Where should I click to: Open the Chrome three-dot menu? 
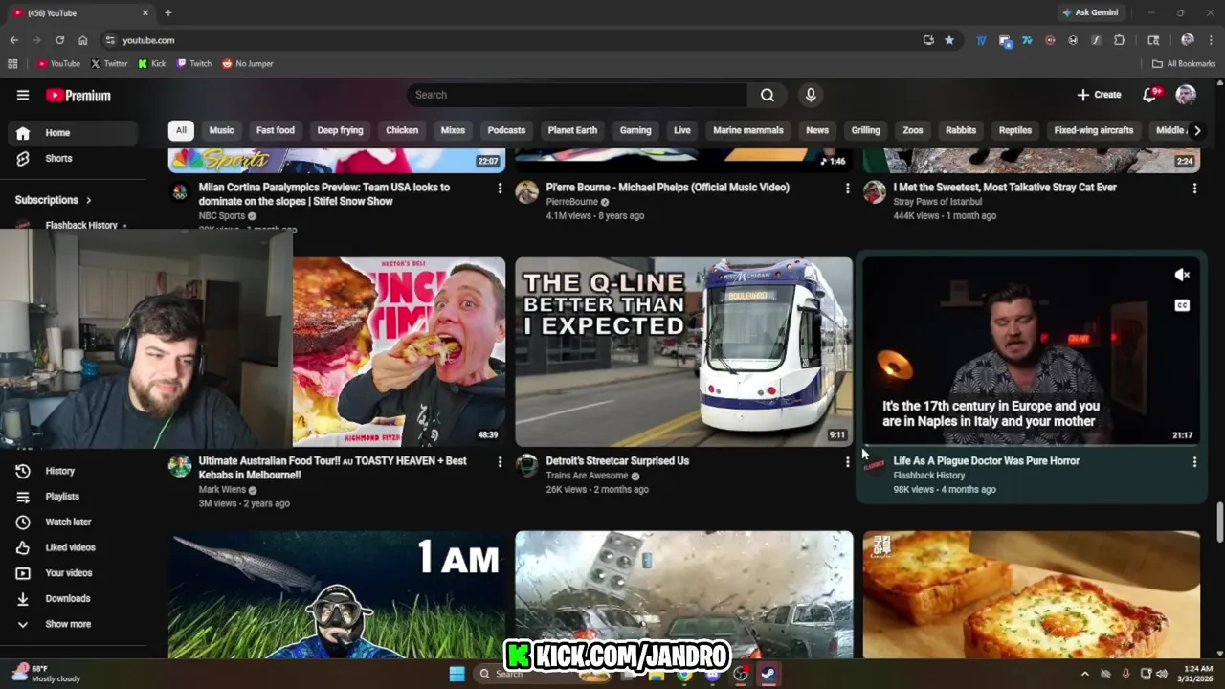(1212, 40)
